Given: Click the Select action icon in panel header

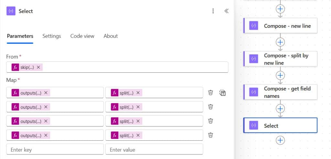Looking at the screenshot, I should (11, 11).
